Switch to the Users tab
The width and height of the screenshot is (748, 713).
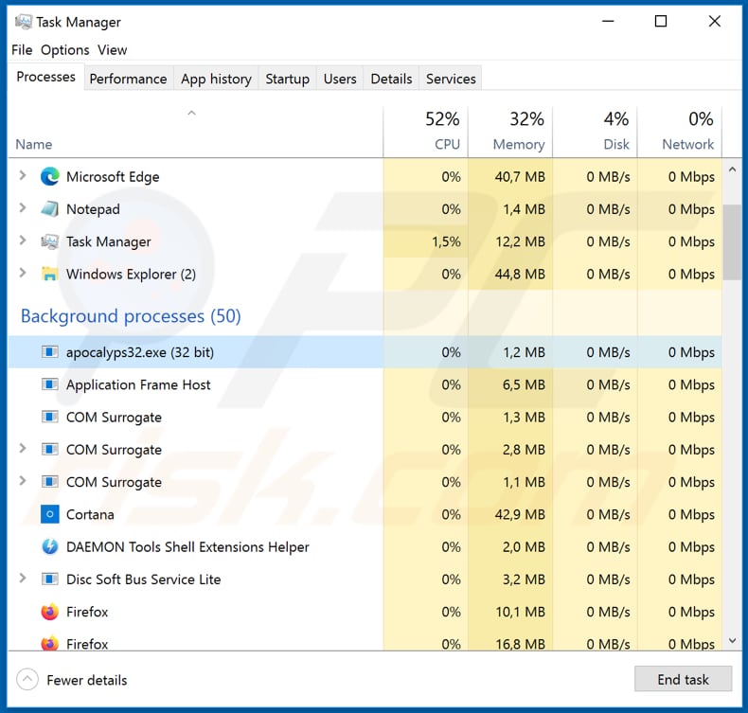(x=340, y=79)
